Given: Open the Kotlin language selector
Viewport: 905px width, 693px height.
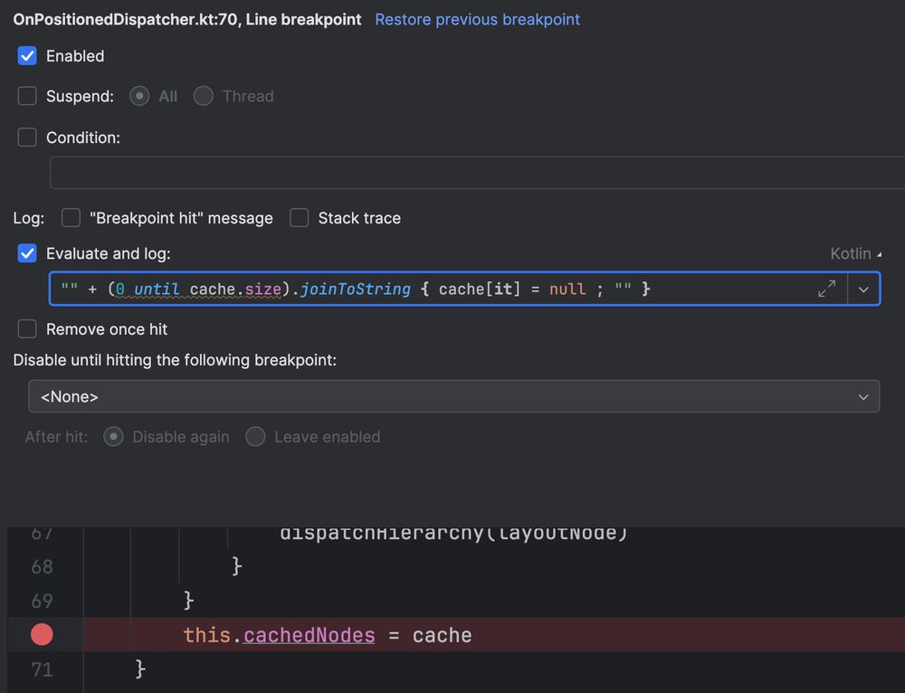Looking at the screenshot, I should pos(855,253).
